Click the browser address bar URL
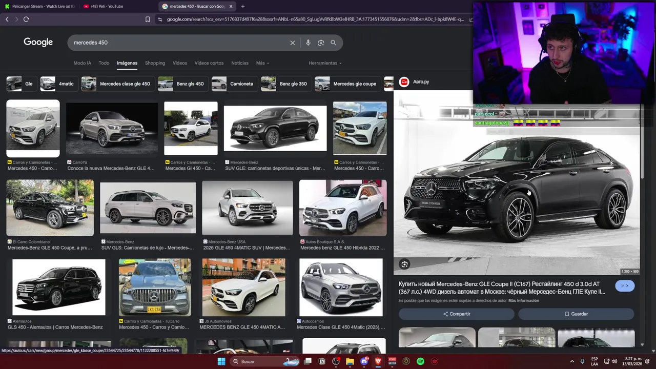 pos(315,19)
